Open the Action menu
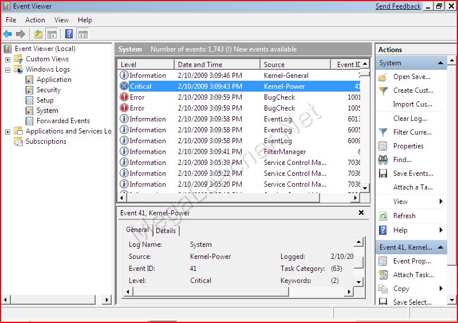This screenshot has height=323, width=458. click(35, 20)
